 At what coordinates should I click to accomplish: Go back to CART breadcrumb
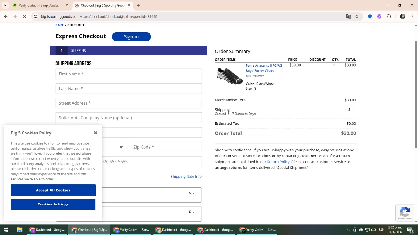[59, 25]
